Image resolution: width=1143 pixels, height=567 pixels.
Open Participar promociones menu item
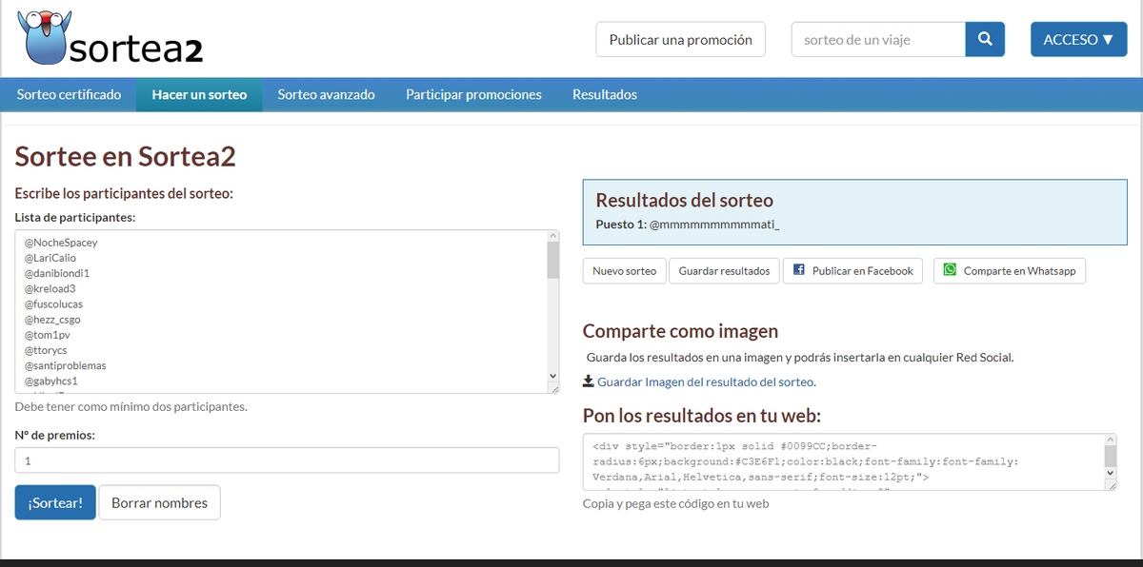tap(473, 94)
